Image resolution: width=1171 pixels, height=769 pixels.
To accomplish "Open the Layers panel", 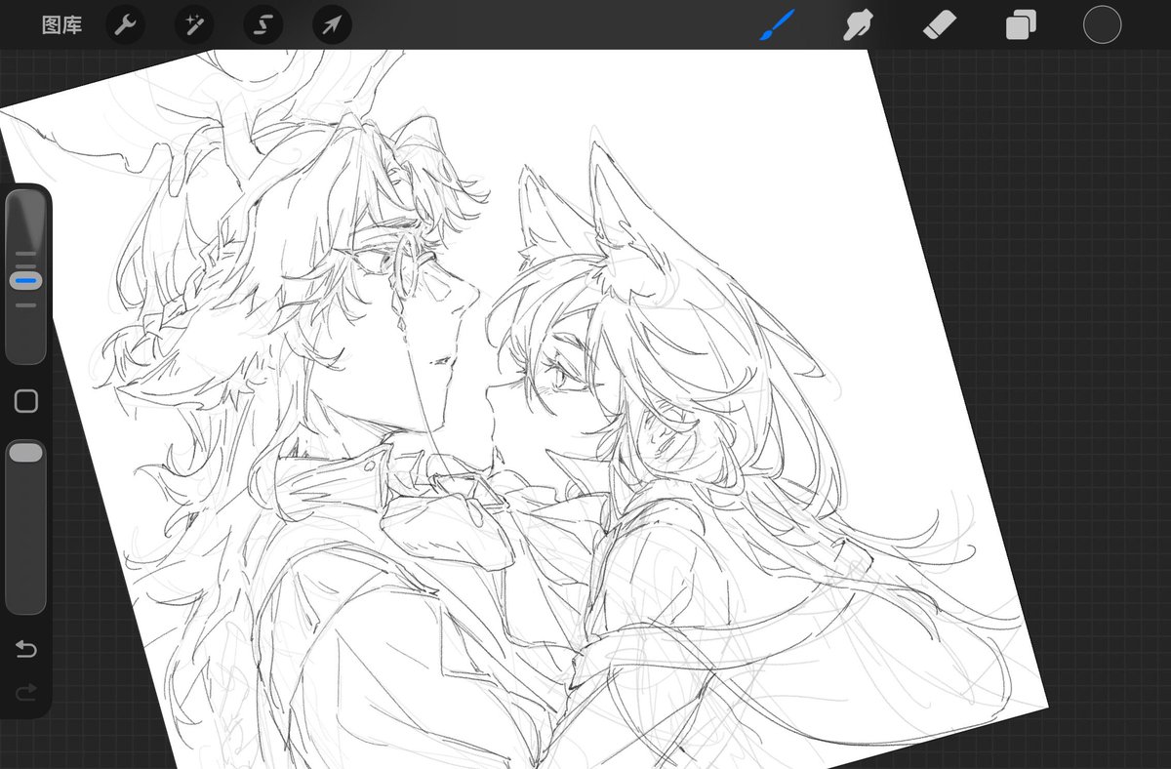I will pos(1021,24).
